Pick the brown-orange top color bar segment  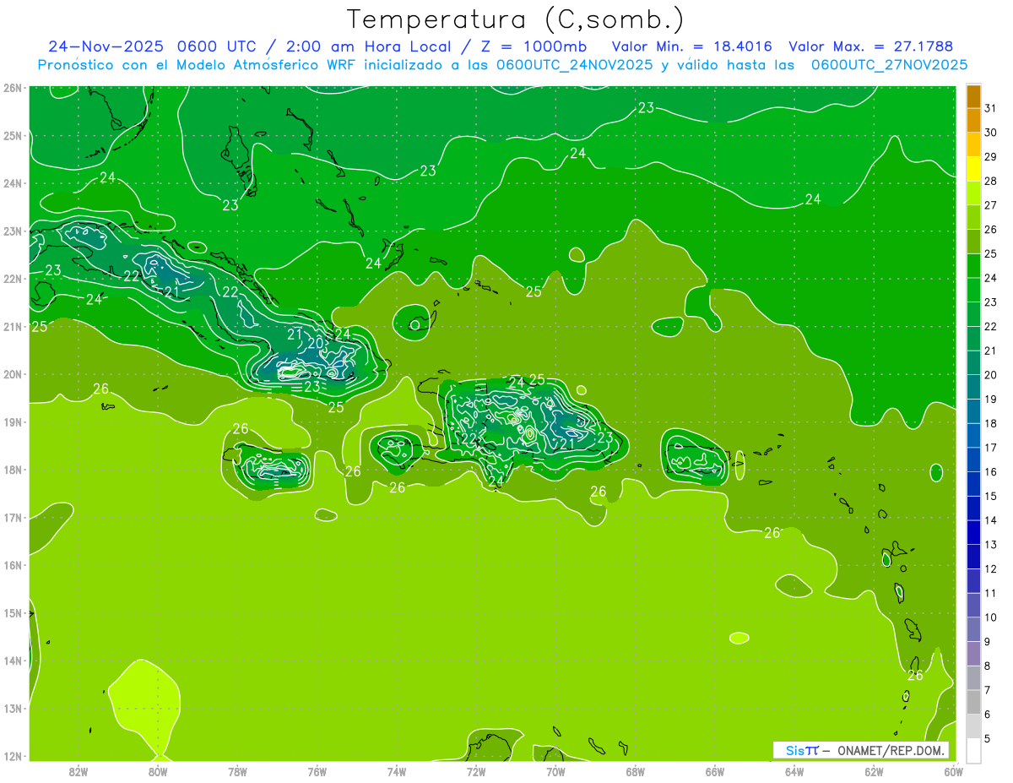point(973,96)
